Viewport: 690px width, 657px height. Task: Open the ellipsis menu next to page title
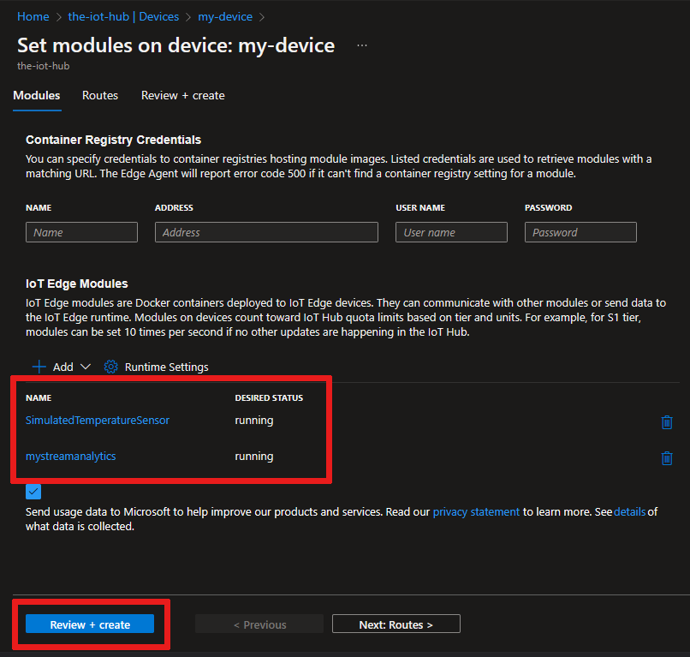click(x=362, y=45)
